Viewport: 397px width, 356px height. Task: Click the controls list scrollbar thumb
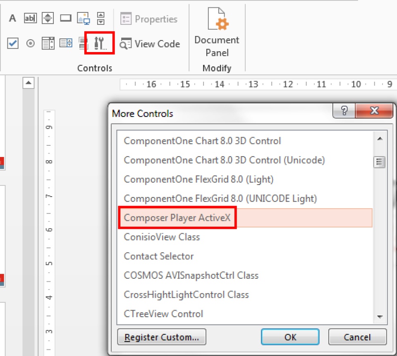click(379, 162)
